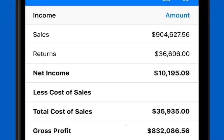Image resolution: width=224 pixels, height=140 pixels.
Task: Click the small dash mark above Gross Profit amount
Action: click(x=126, y=125)
